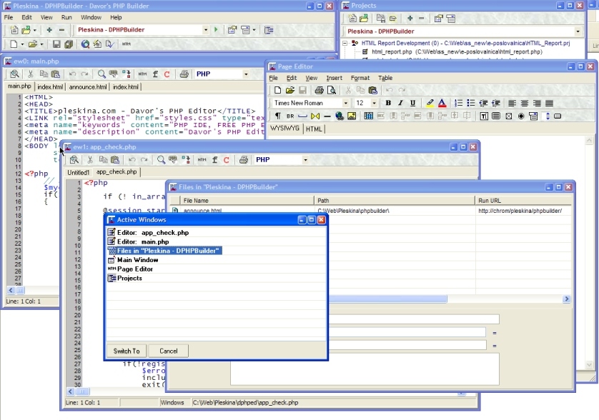Screen dimensions: 599x420
Task: Open the File menu in main DPHPBuilder window
Action: pyautogui.click(x=9, y=17)
